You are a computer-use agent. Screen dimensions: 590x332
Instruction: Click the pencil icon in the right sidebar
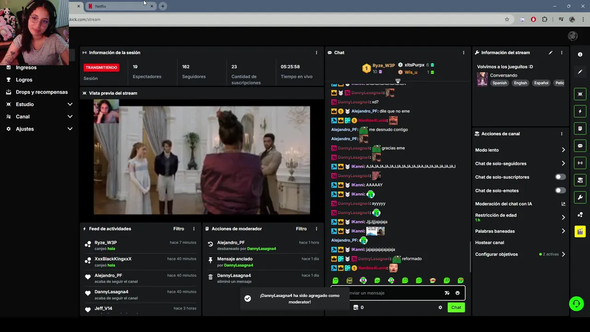pos(580,71)
